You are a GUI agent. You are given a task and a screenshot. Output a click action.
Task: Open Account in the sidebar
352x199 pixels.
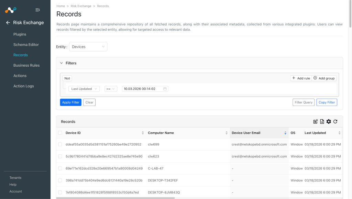(15, 191)
